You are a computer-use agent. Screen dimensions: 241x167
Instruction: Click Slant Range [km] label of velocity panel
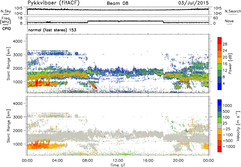[x=8, y=126]
